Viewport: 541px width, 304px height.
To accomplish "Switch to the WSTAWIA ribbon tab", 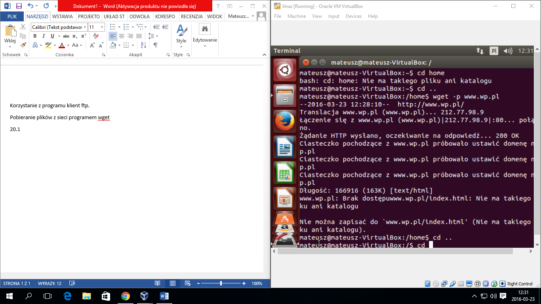I will (x=63, y=17).
